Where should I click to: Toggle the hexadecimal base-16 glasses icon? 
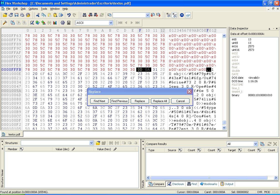pyautogui.click(x=174, y=15)
